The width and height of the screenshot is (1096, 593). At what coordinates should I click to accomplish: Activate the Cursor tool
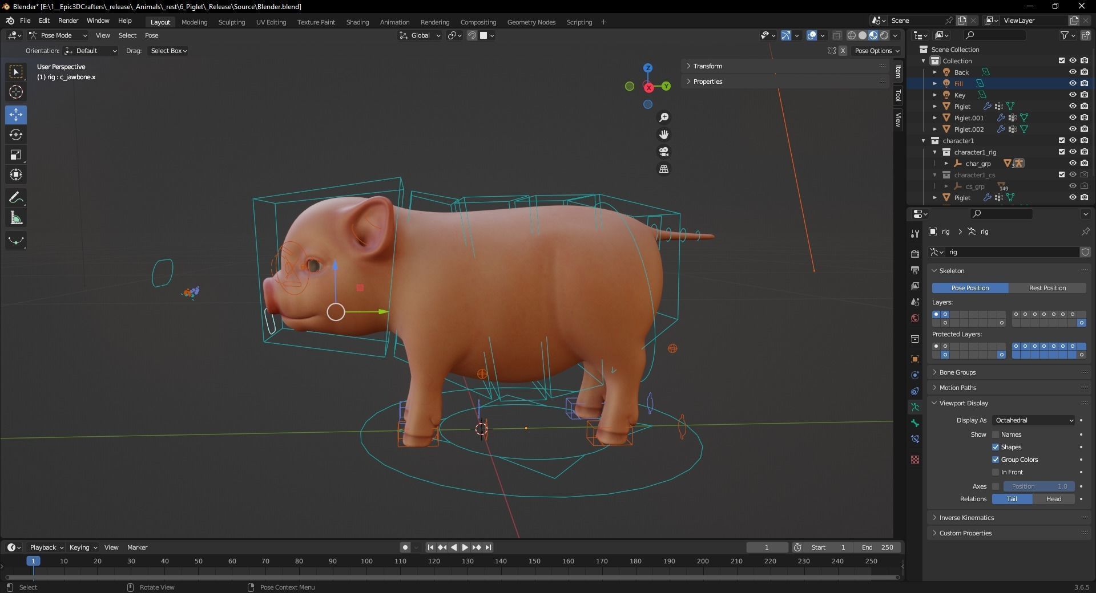point(16,92)
